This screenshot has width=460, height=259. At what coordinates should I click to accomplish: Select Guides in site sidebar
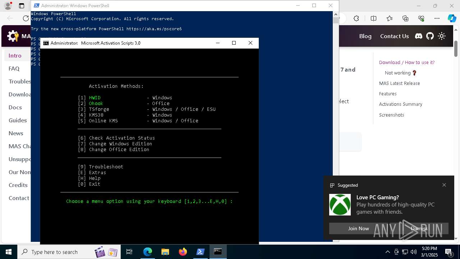18,120
